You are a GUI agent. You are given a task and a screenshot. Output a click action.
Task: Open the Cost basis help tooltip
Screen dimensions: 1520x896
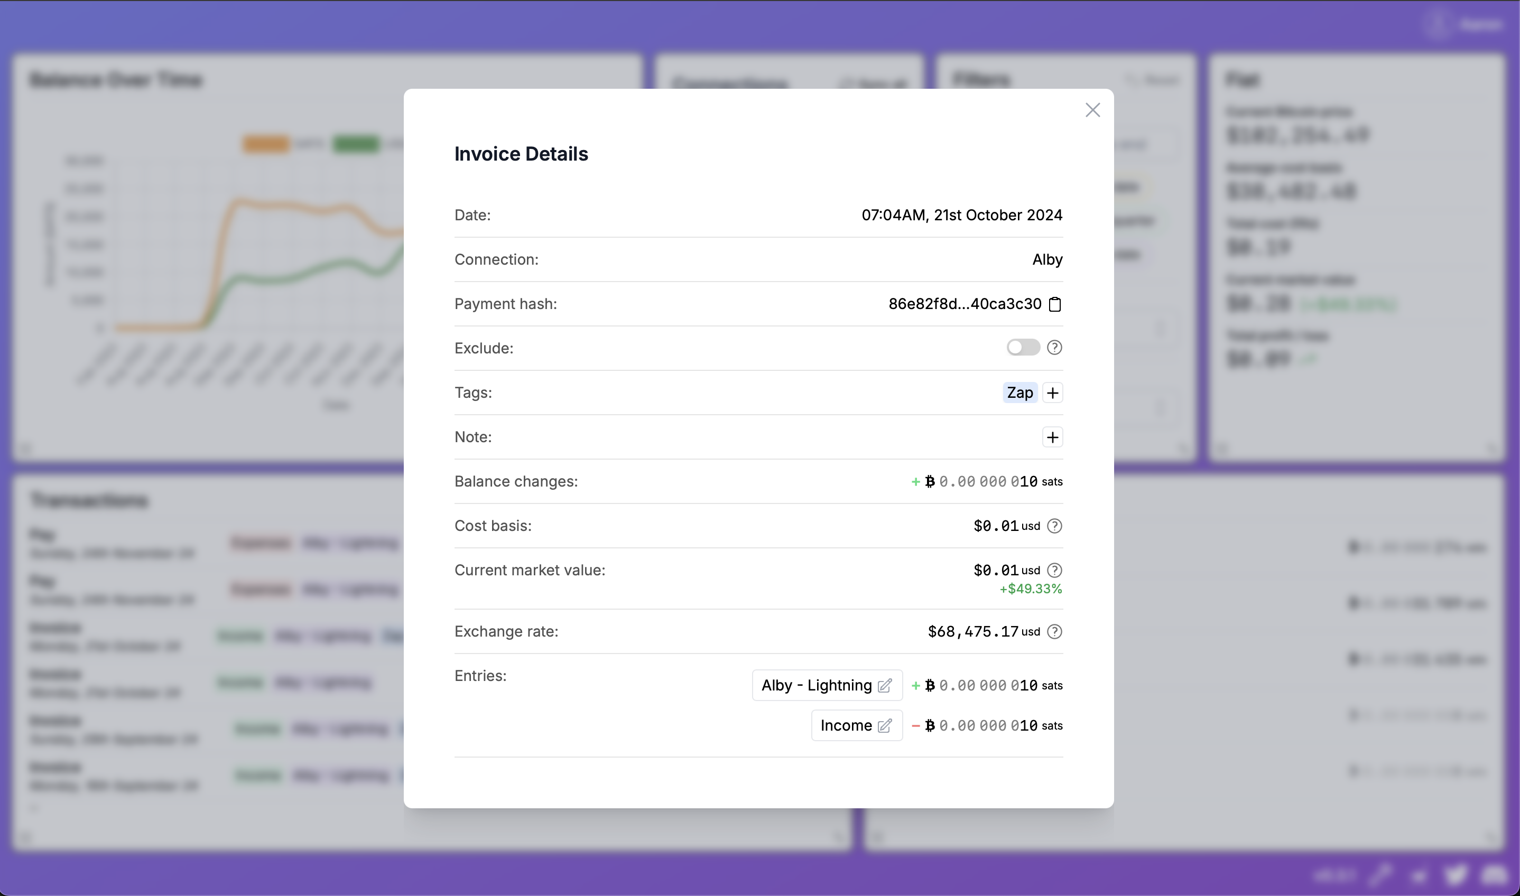[x=1054, y=525]
